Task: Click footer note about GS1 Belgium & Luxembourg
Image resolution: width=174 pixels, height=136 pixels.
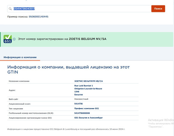Action: click(x=66, y=129)
